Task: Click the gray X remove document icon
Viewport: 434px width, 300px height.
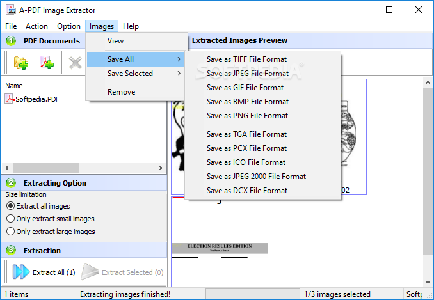Action: [x=75, y=63]
